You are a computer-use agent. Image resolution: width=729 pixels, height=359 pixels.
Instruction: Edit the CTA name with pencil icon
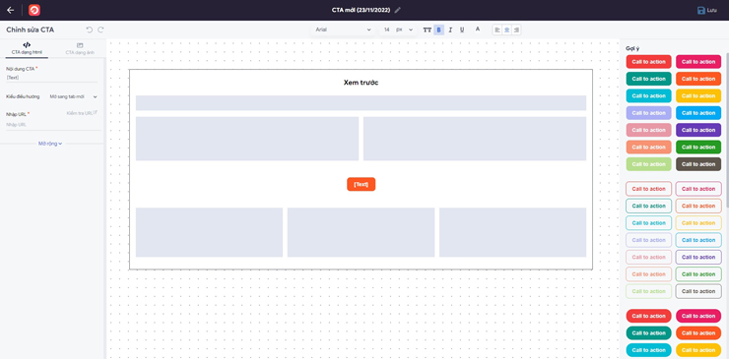pos(398,10)
